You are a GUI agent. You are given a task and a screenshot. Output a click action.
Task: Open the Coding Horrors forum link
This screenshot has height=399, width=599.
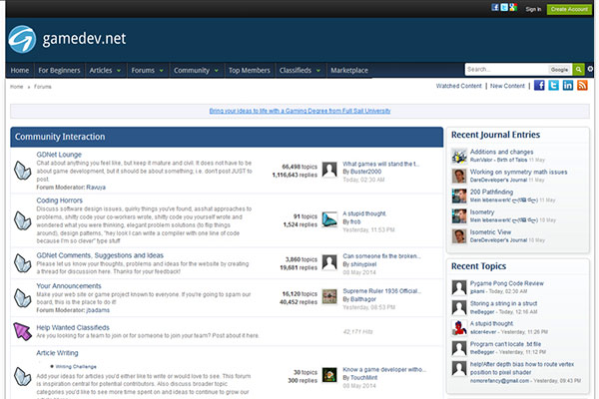(59, 200)
